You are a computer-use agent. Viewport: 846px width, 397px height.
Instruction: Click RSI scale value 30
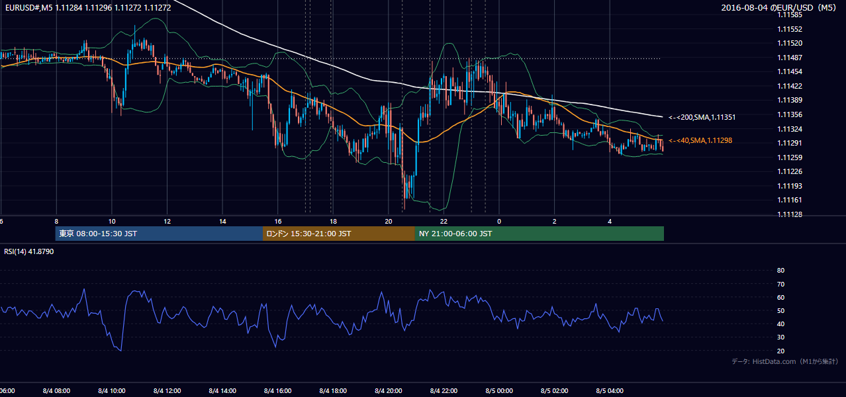tap(780, 337)
